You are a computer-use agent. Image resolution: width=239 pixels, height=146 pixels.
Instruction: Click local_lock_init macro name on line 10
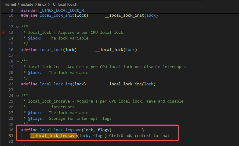coord(57,15)
